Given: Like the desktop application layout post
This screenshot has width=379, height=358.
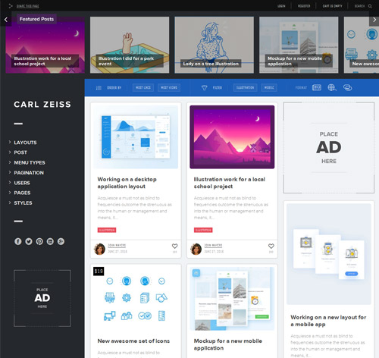Looking at the screenshot, I should [174, 246].
